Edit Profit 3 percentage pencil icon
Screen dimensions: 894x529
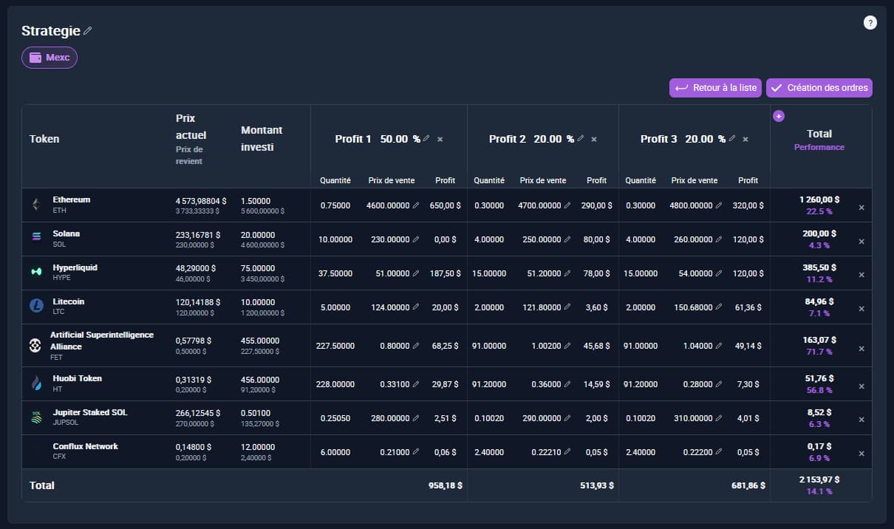tap(731, 139)
